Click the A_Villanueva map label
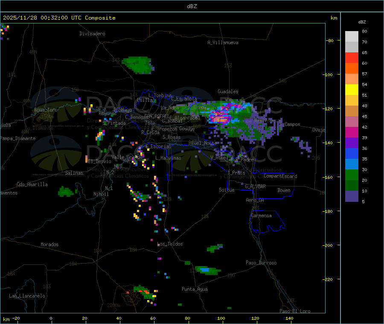This screenshot has height=324, width=384. 223,43
